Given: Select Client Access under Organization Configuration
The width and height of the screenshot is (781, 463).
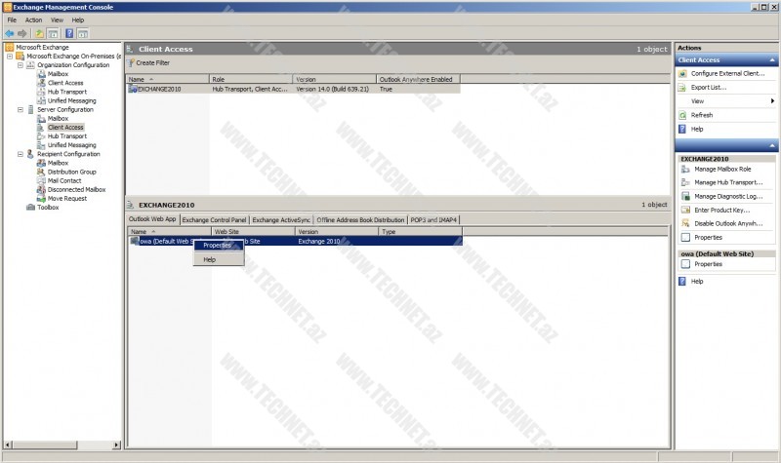Looking at the screenshot, I should [65, 83].
